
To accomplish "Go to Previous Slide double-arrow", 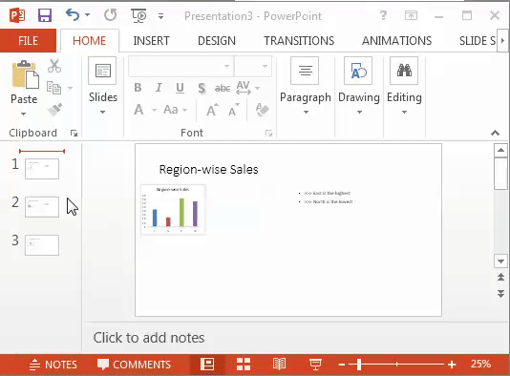I will pos(500,277).
